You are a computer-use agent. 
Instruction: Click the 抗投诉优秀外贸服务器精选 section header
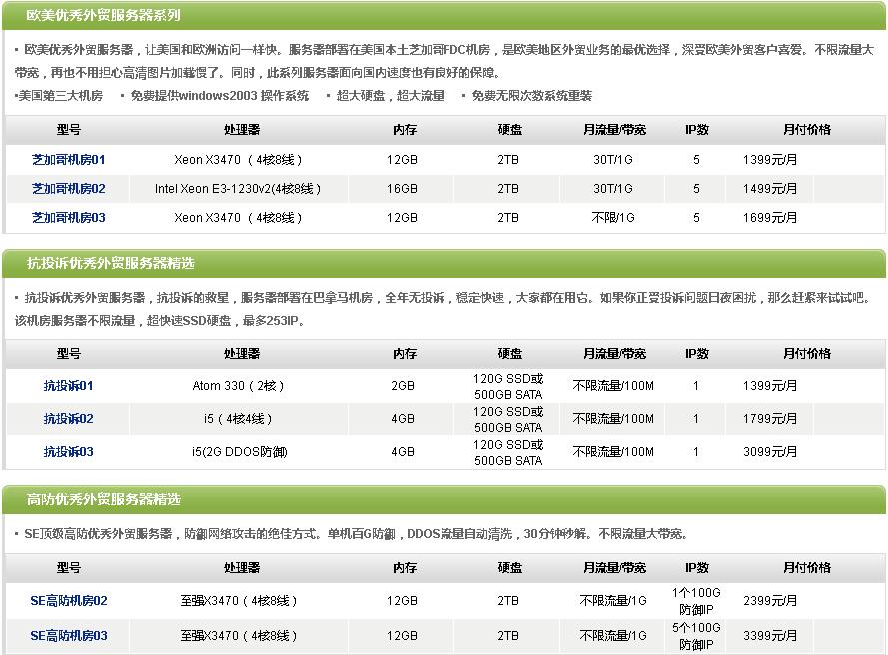[110, 263]
